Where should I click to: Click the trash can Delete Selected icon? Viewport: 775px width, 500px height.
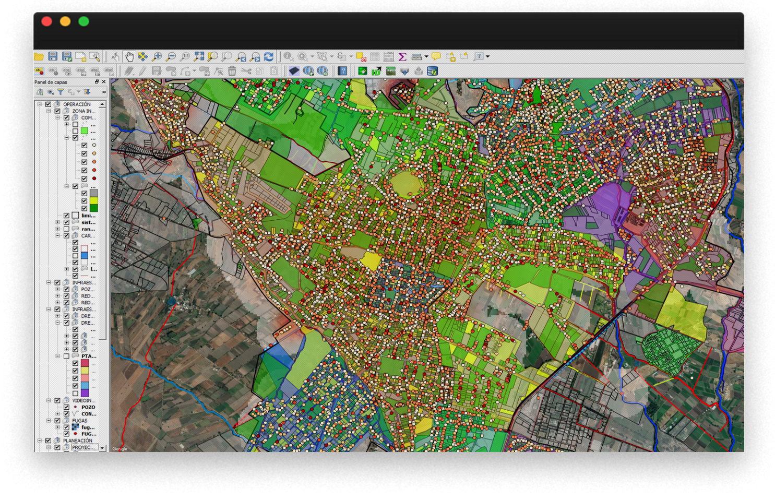[x=232, y=71]
